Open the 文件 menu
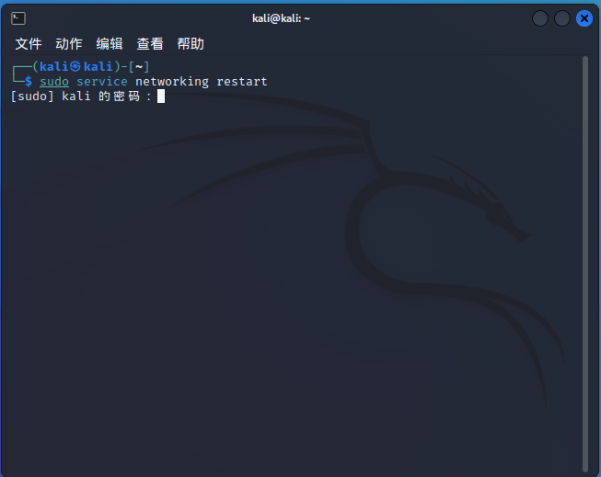Screen dimensions: 601x477 tap(29, 43)
